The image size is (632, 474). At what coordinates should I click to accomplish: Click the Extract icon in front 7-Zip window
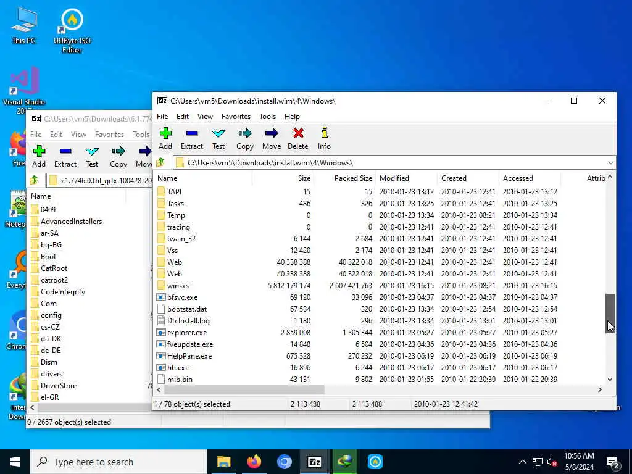click(x=192, y=133)
